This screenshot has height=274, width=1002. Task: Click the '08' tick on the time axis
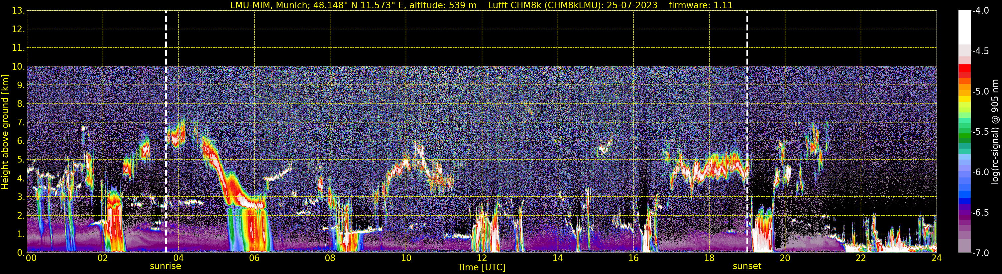tap(330, 258)
